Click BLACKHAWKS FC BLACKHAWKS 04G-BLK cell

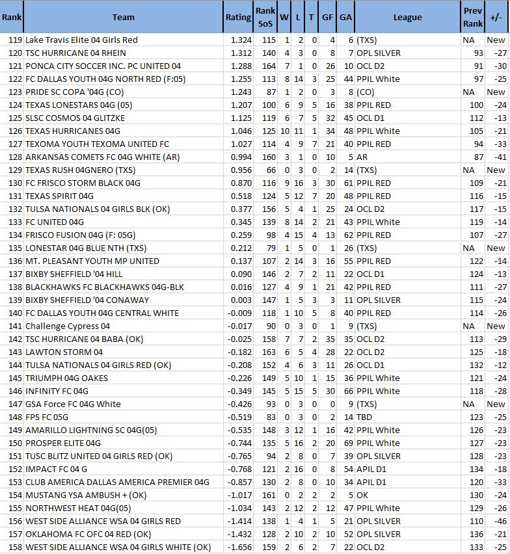click(124, 287)
